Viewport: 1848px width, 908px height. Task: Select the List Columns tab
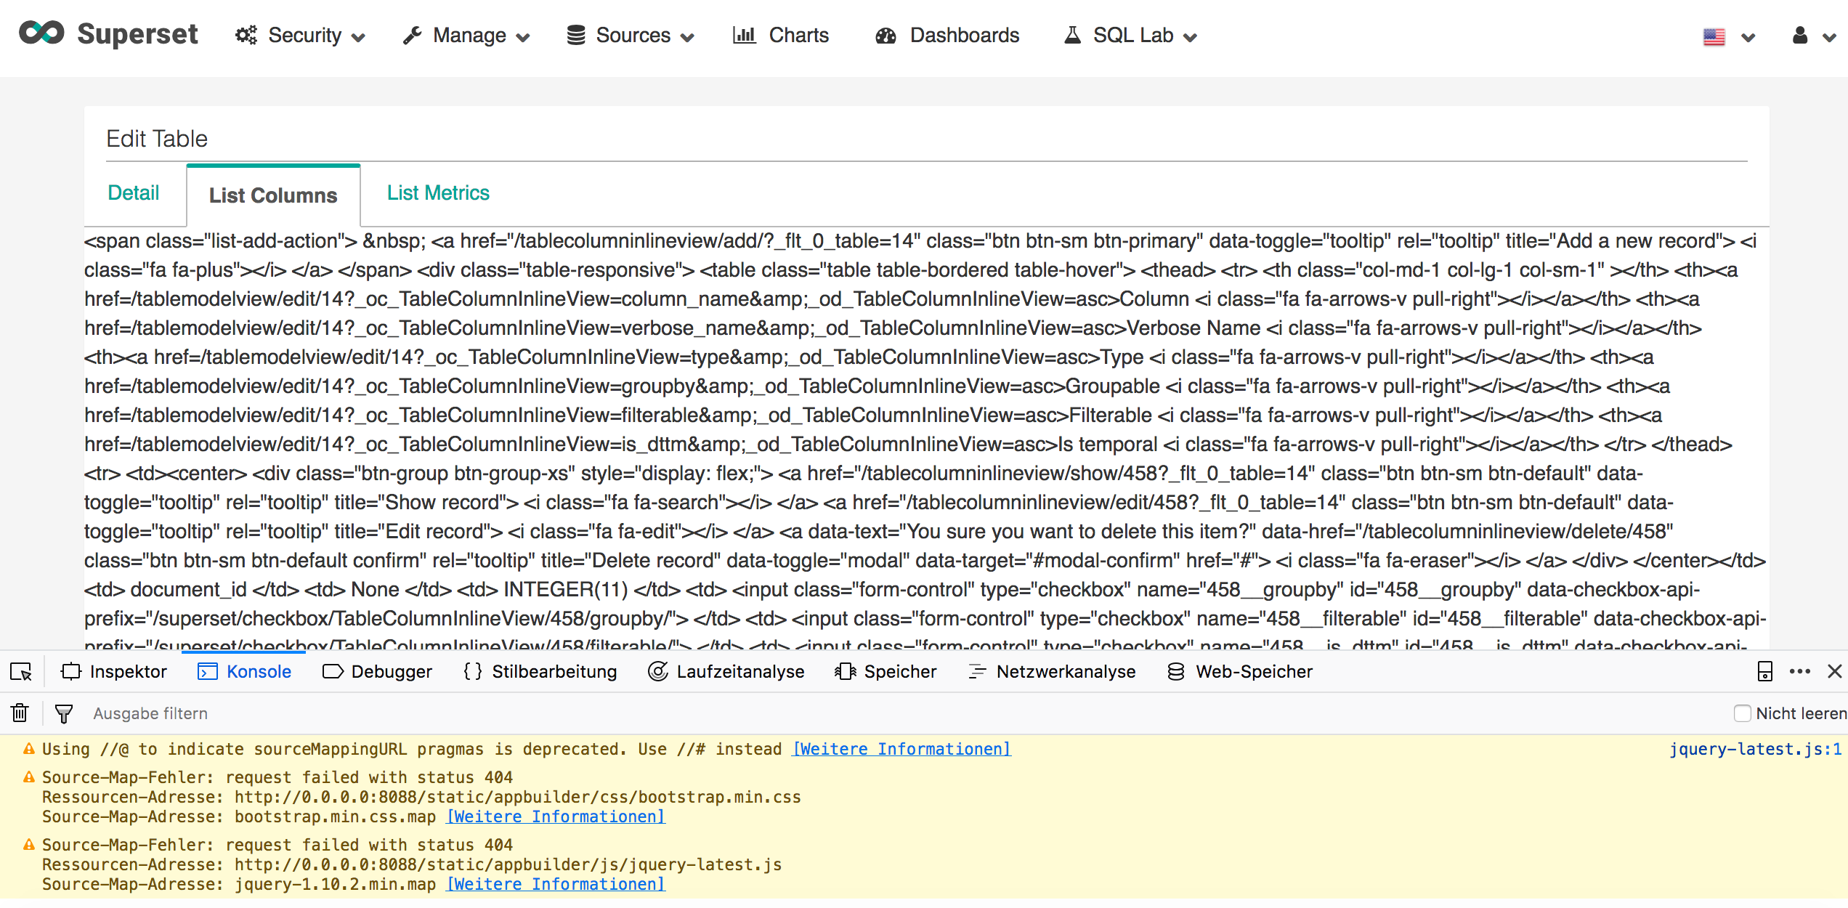click(273, 195)
